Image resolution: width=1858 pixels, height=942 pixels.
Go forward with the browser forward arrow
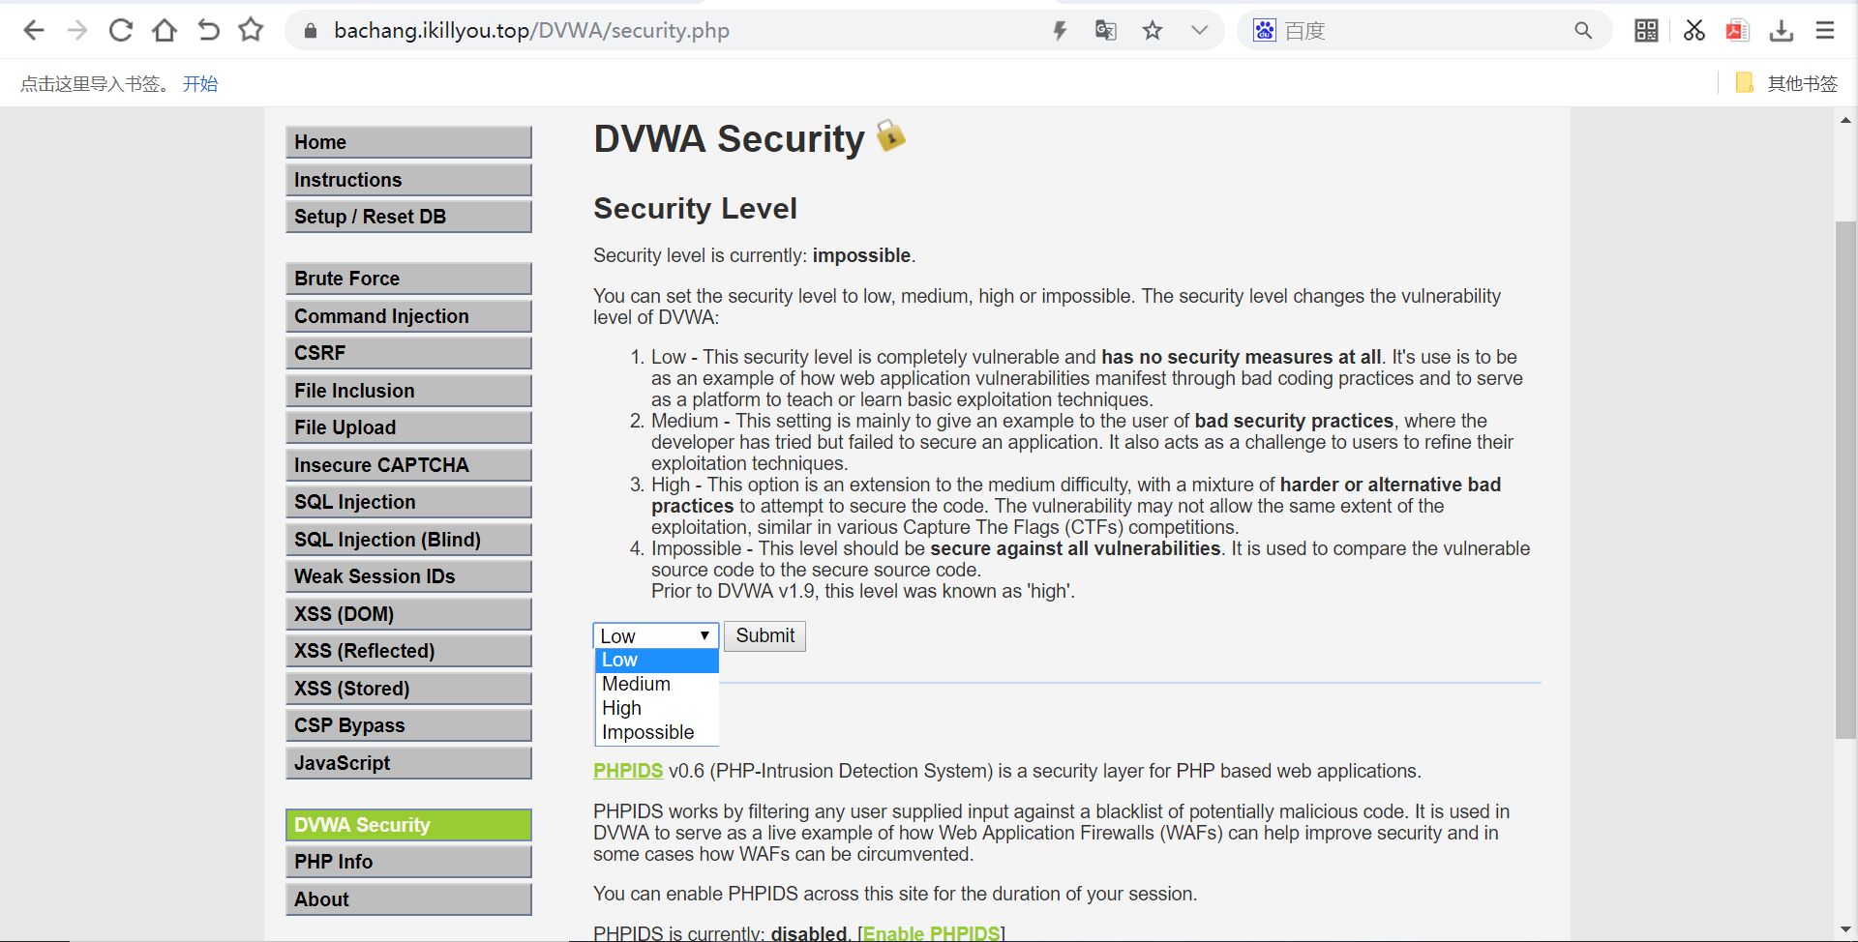[77, 31]
